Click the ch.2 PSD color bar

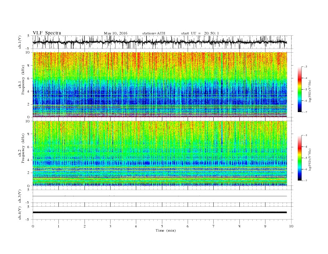pos(300,158)
